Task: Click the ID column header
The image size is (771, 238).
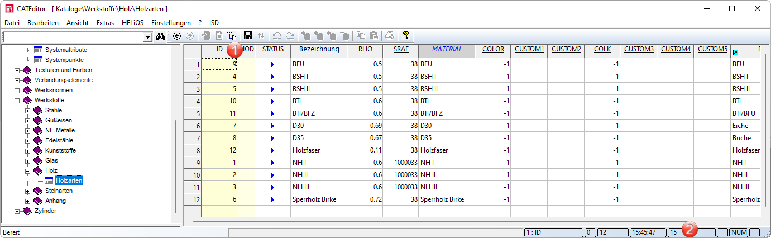Action: pyautogui.click(x=219, y=49)
